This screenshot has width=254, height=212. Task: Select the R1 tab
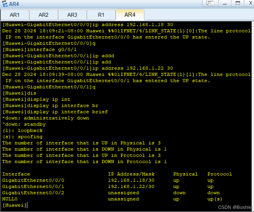tap(101, 15)
